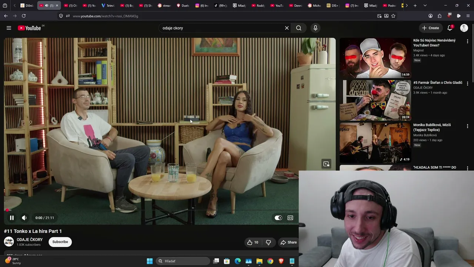Viewport: 474px width, 267px height.
Task: Share the video
Action: 288,242
